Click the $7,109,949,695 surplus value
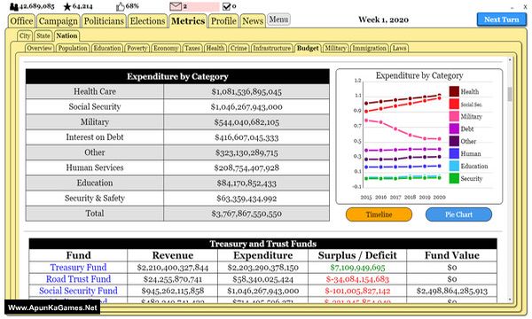 [357, 268]
